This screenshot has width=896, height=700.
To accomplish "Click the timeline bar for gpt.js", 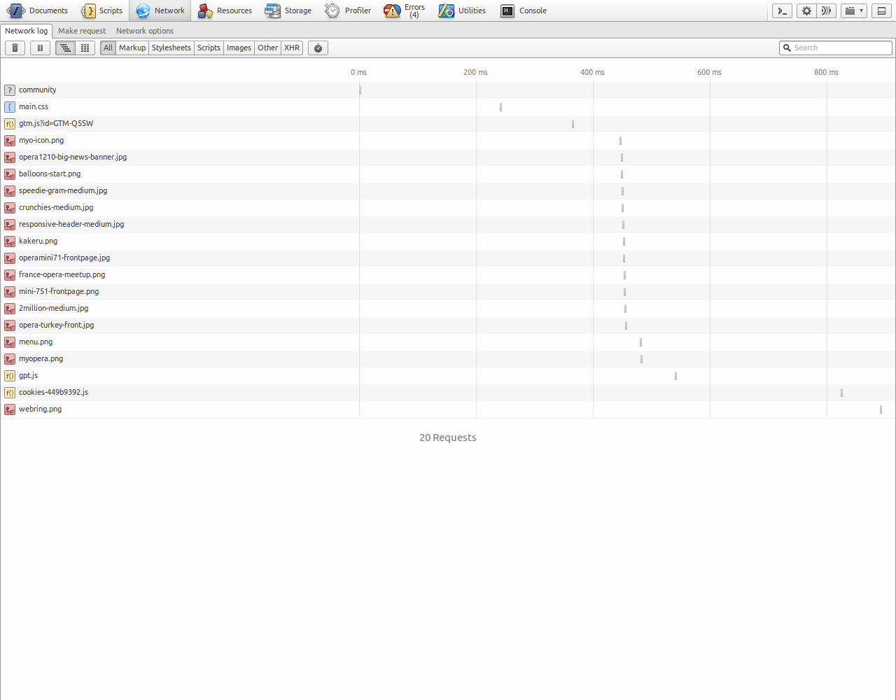I will [675, 376].
